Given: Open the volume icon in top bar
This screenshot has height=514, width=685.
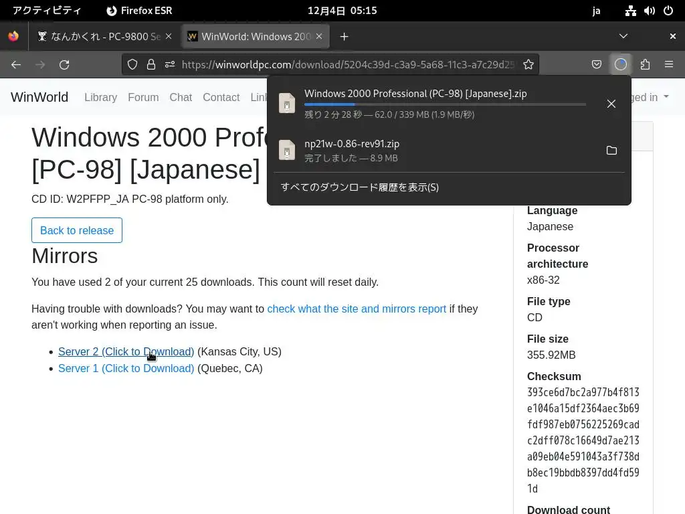Looking at the screenshot, I should 649,11.
